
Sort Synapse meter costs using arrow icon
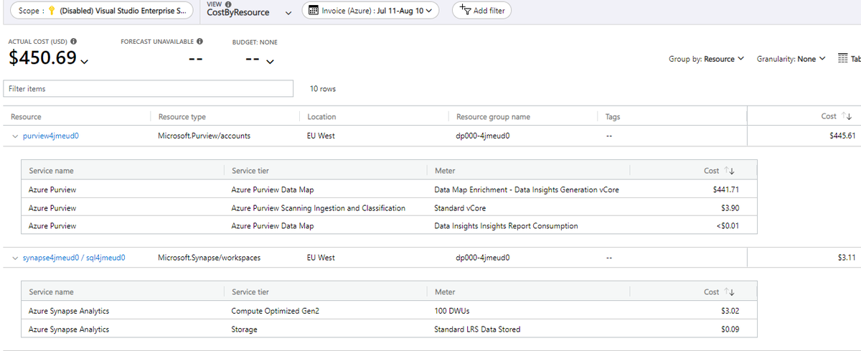point(730,292)
